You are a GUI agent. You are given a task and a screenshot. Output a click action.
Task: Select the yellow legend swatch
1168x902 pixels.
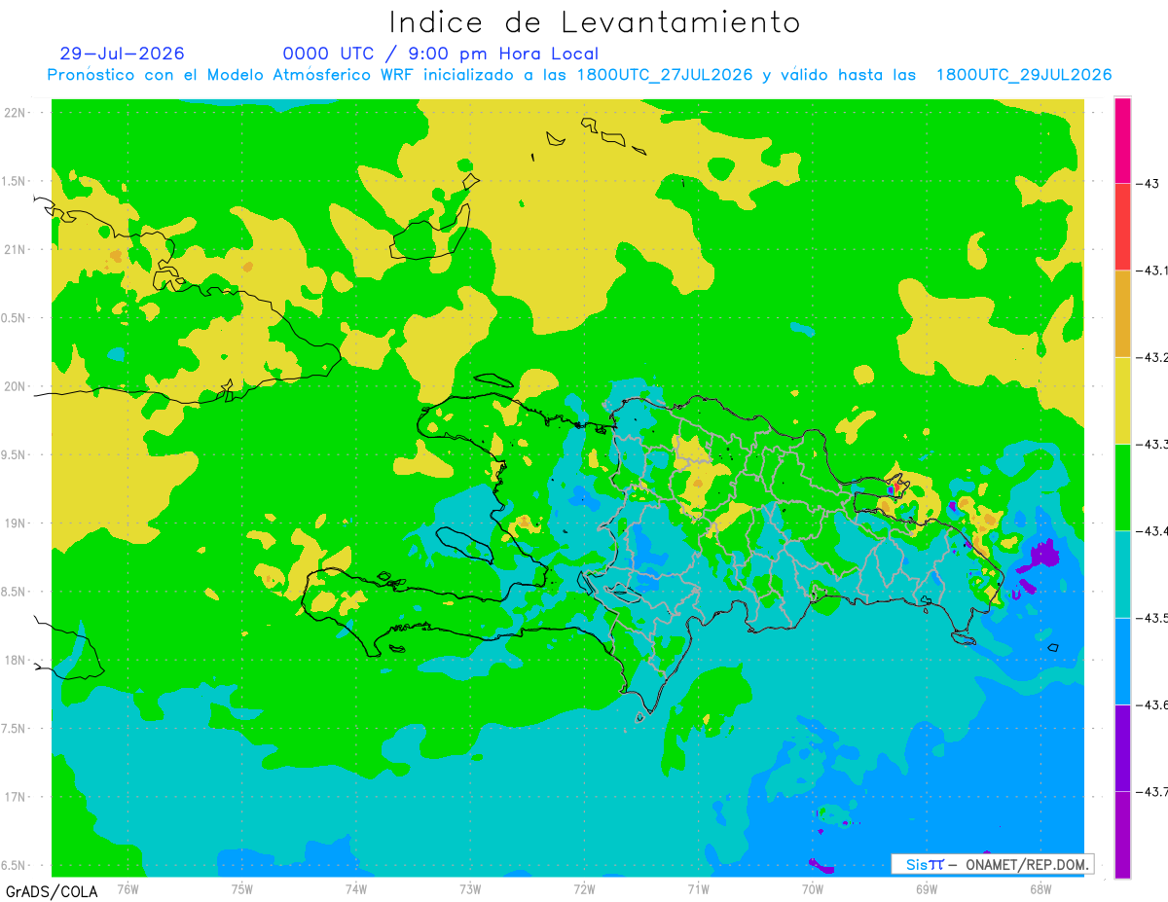pyautogui.click(x=1122, y=400)
